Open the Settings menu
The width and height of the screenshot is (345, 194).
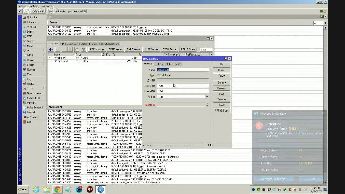coord(34,6)
